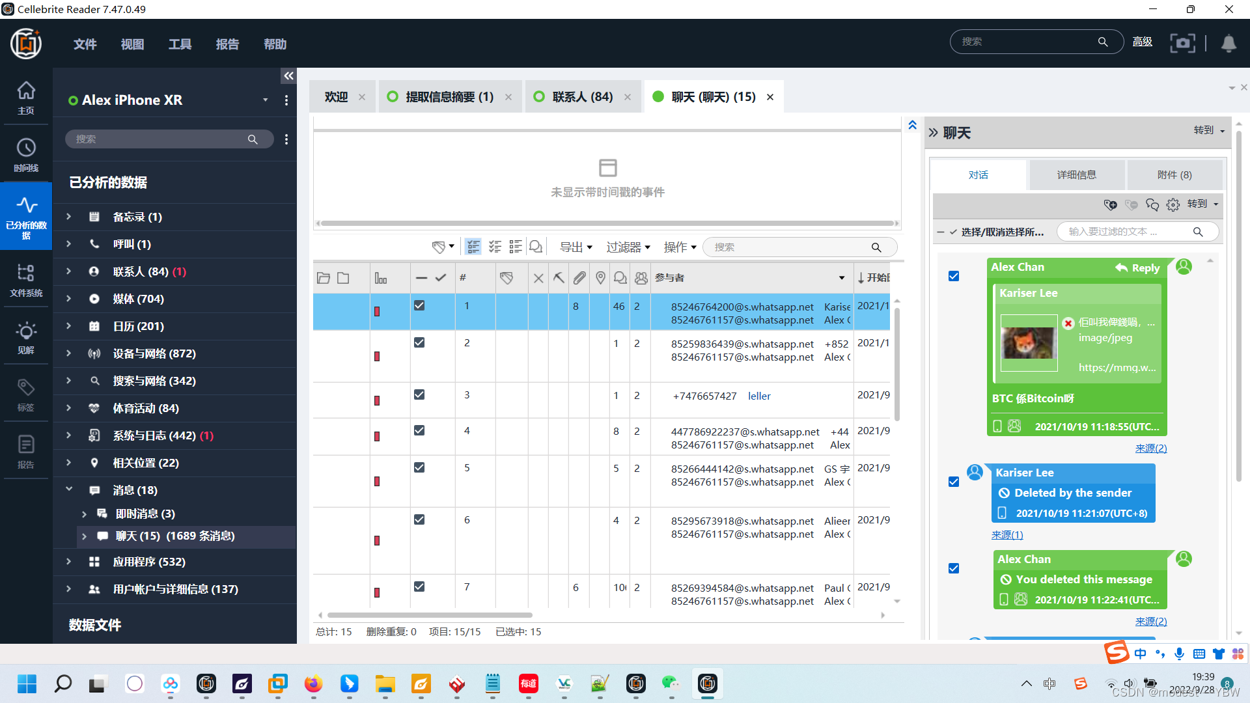This screenshot has height=703, width=1250.
Task: Click the 来源(1) link
Action: [x=1007, y=535]
